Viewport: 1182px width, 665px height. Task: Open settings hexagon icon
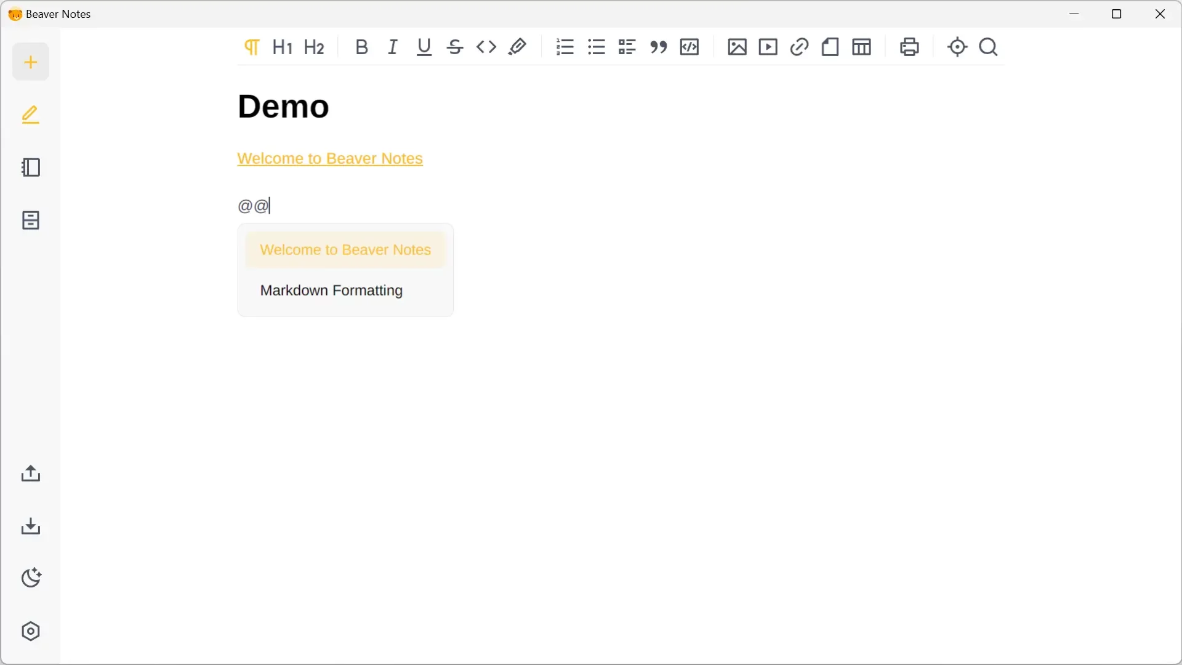click(x=31, y=632)
